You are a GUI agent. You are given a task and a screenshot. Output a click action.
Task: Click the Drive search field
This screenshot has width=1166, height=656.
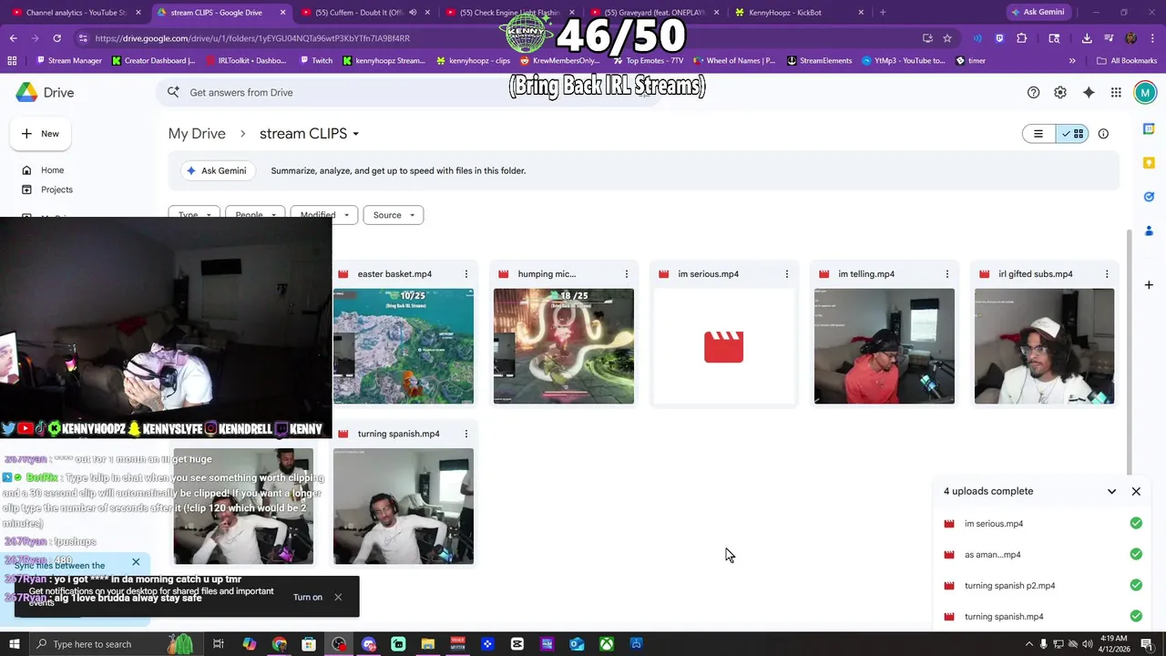(x=410, y=92)
